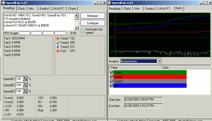212x121 pixels.
Task: Switch to Readings tab in right window
Action: (x=115, y=9)
